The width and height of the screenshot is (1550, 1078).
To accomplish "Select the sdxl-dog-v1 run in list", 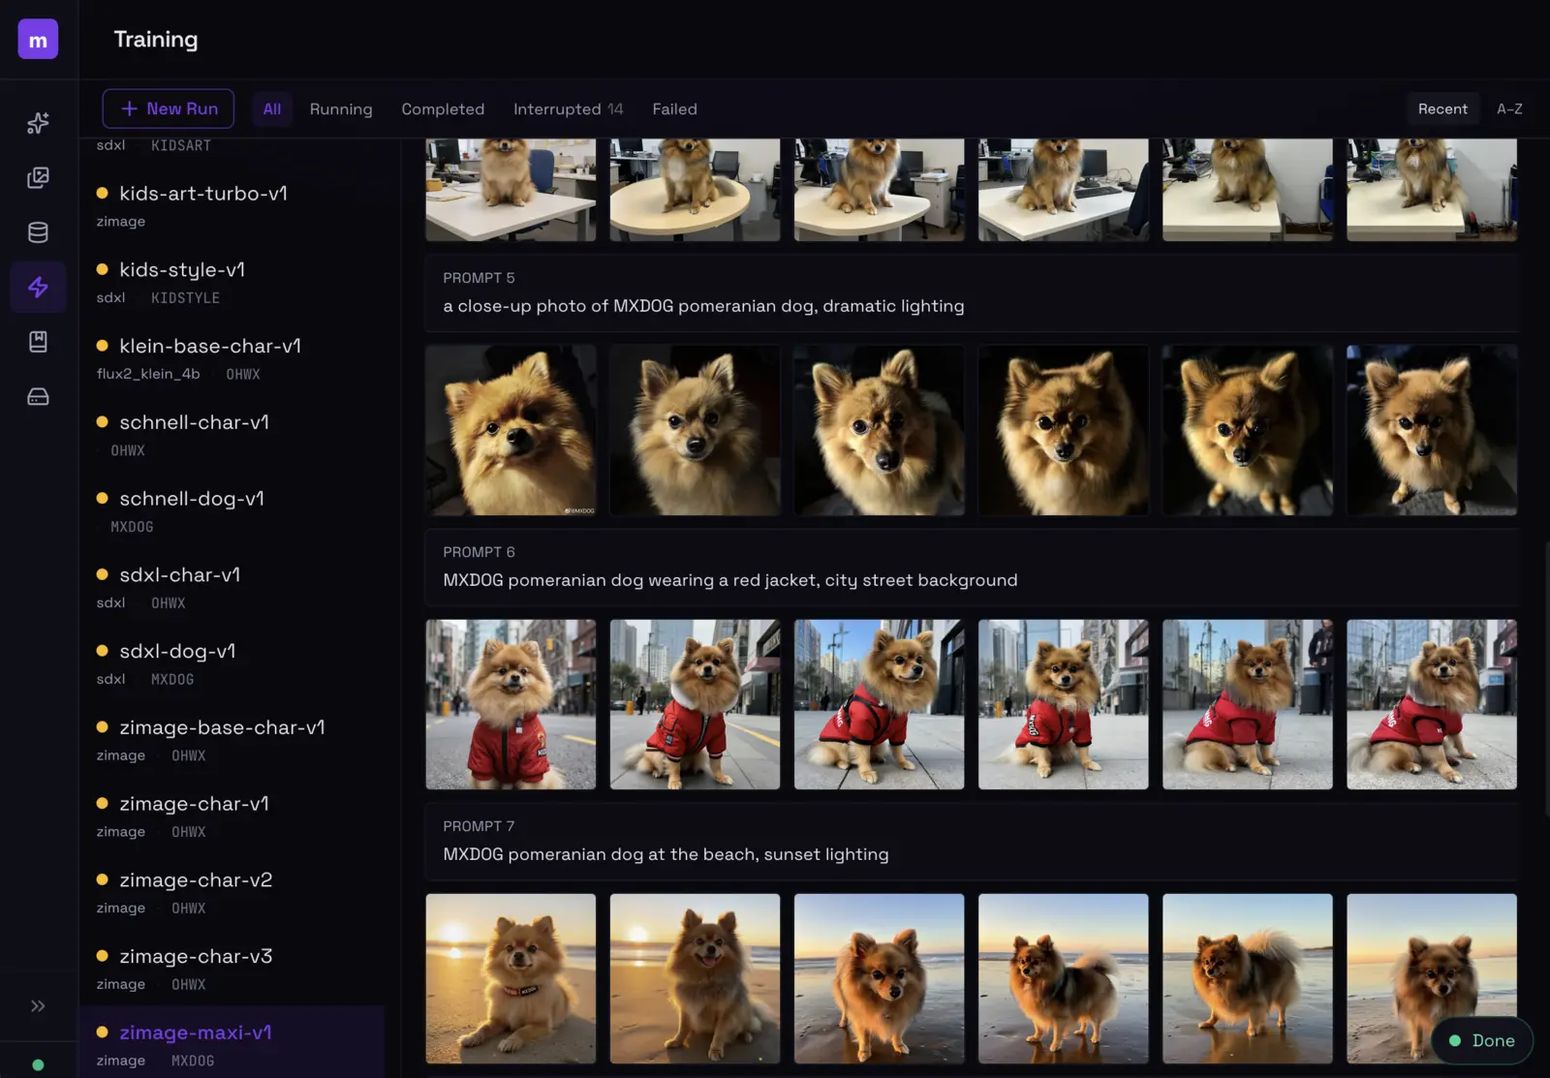I will [x=177, y=652].
